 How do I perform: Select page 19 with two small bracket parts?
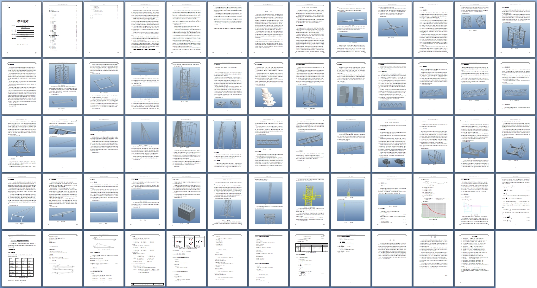pyautogui.click(x=227, y=86)
